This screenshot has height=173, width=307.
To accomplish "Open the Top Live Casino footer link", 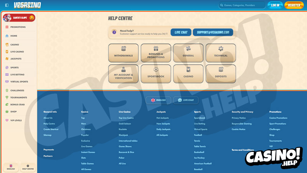I will (126, 118).
